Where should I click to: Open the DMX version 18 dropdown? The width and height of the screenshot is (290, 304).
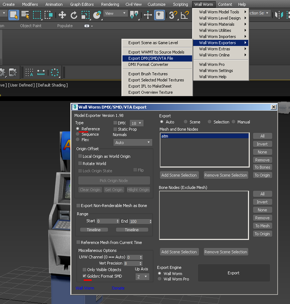pos(137,123)
